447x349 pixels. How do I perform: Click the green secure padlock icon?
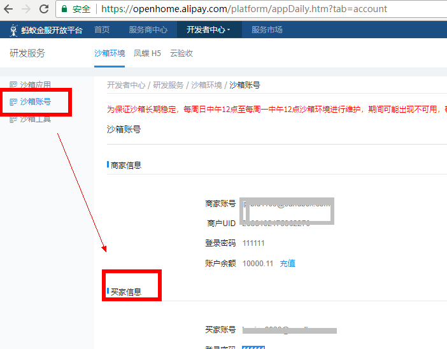pyautogui.click(x=64, y=9)
